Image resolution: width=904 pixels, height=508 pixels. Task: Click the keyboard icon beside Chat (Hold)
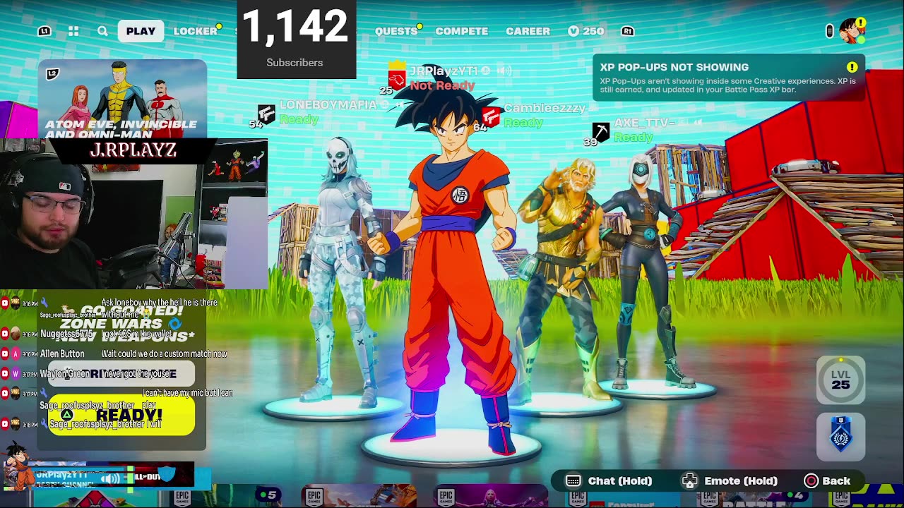(573, 481)
